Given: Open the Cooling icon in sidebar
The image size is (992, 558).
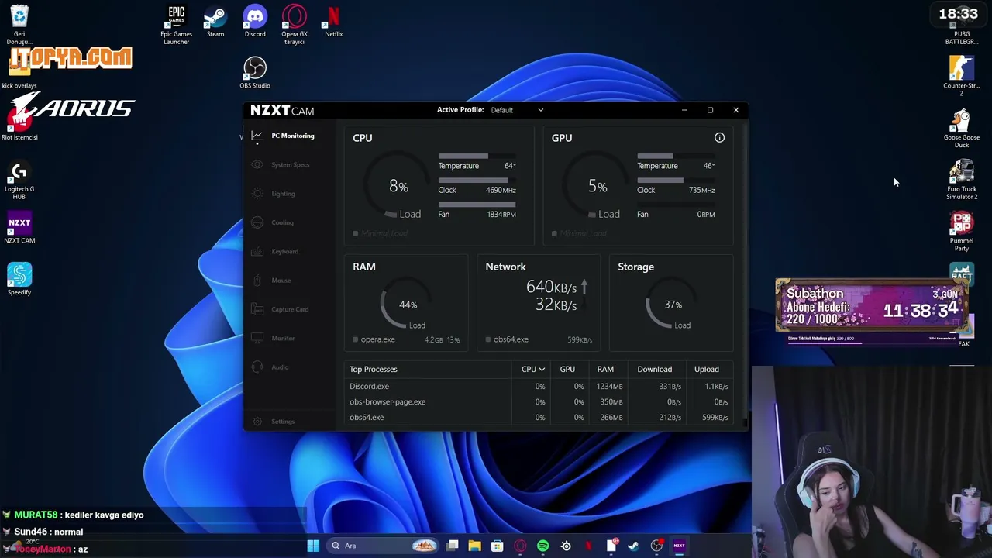Looking at the screenshot, I should click(257, 222).
